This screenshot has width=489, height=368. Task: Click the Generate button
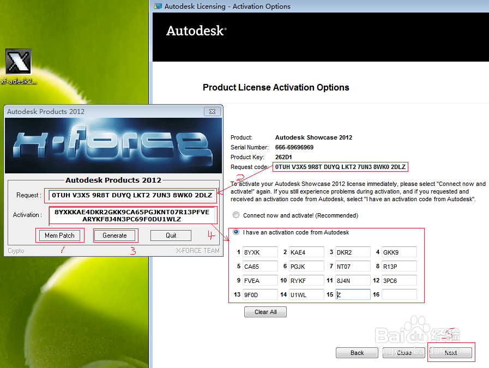(x=114, y=236)
